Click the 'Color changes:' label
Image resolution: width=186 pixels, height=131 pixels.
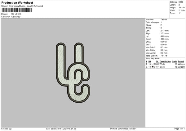[x=153, y=22]
